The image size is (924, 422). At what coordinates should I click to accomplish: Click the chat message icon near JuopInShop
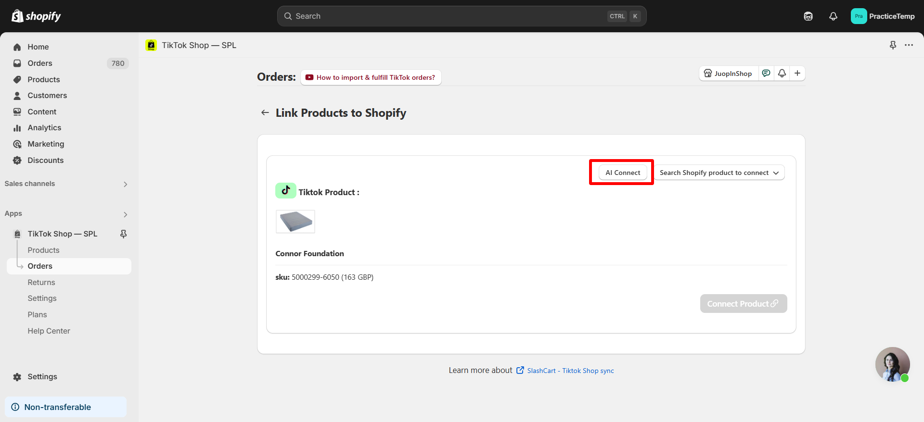[766, 73]
